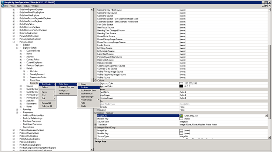Screen dimensions: 272x152
Task: Select the Contact Points tree item
Action: (33, 59)
